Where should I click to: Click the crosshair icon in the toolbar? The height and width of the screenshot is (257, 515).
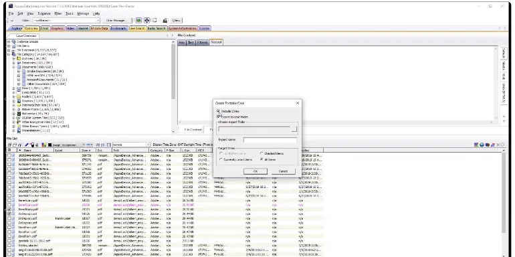pos(146,20)
